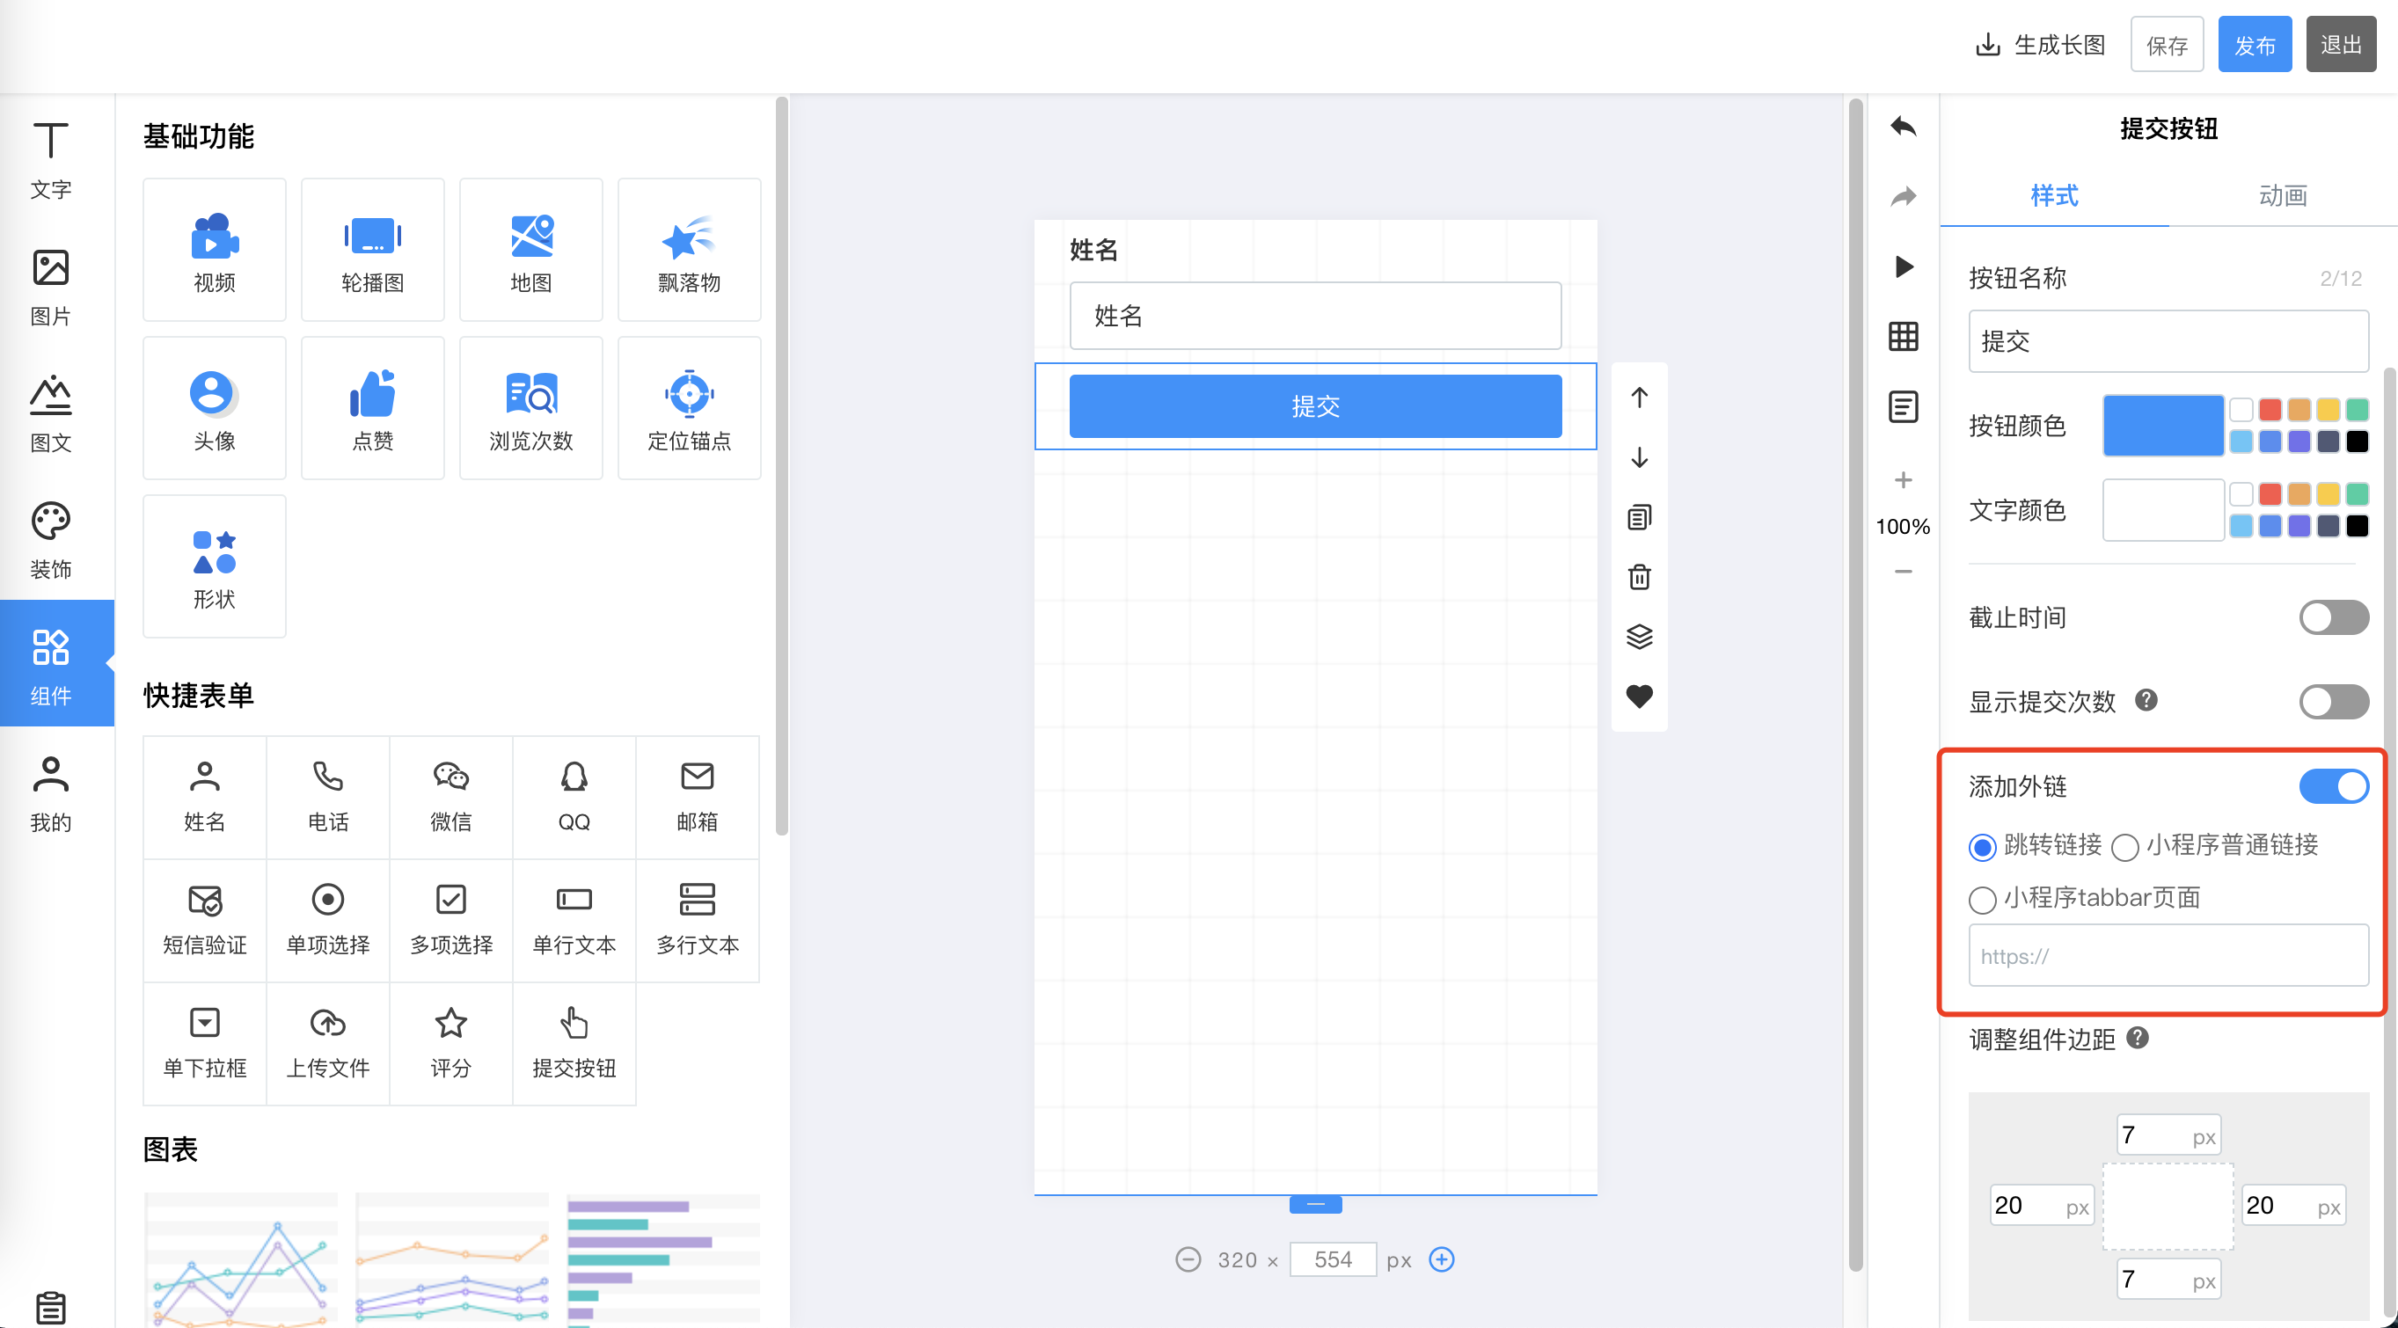Image resolution: width=2398 pixels, height=1328 pixels.
Task: Click the blue 提交 button on canvas
Action: coord(1314,405)
